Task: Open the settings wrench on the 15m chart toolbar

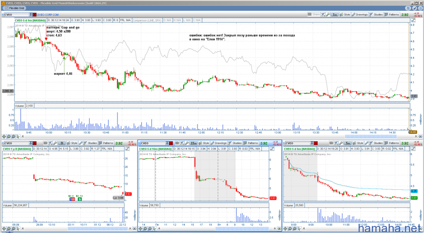Action: [x=187, y=143]
